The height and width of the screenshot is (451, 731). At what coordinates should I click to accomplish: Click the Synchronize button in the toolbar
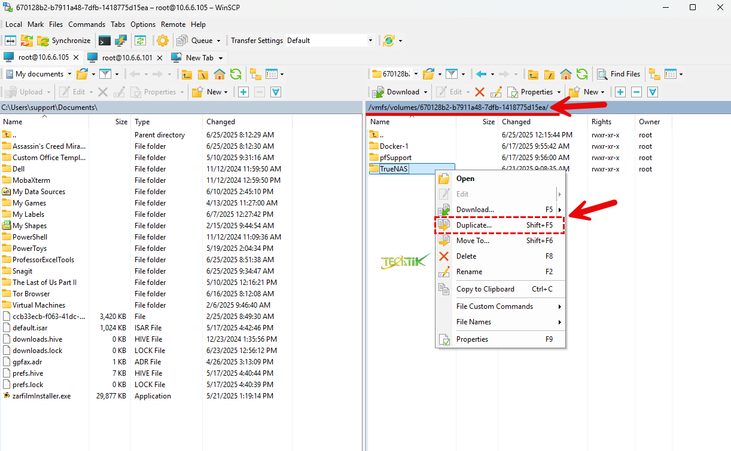pos(65,41)
